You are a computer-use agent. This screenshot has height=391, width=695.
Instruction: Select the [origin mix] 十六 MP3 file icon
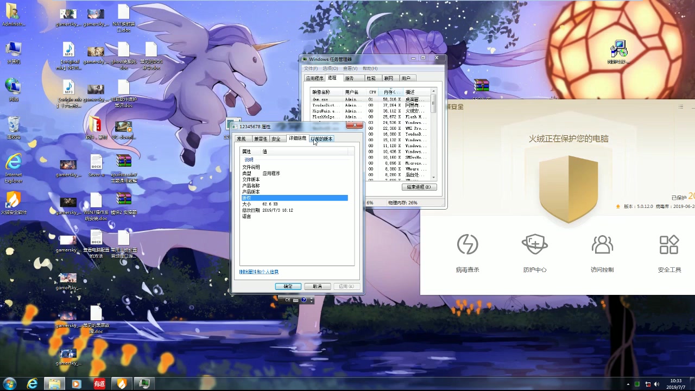[x=68, y=94]
